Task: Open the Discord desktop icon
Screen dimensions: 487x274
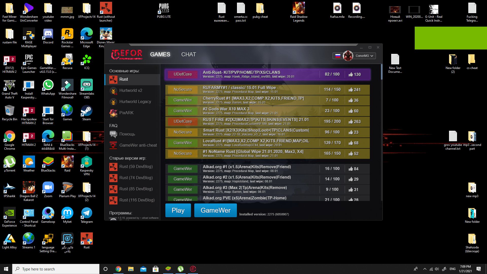Action: tap(48, 36)
